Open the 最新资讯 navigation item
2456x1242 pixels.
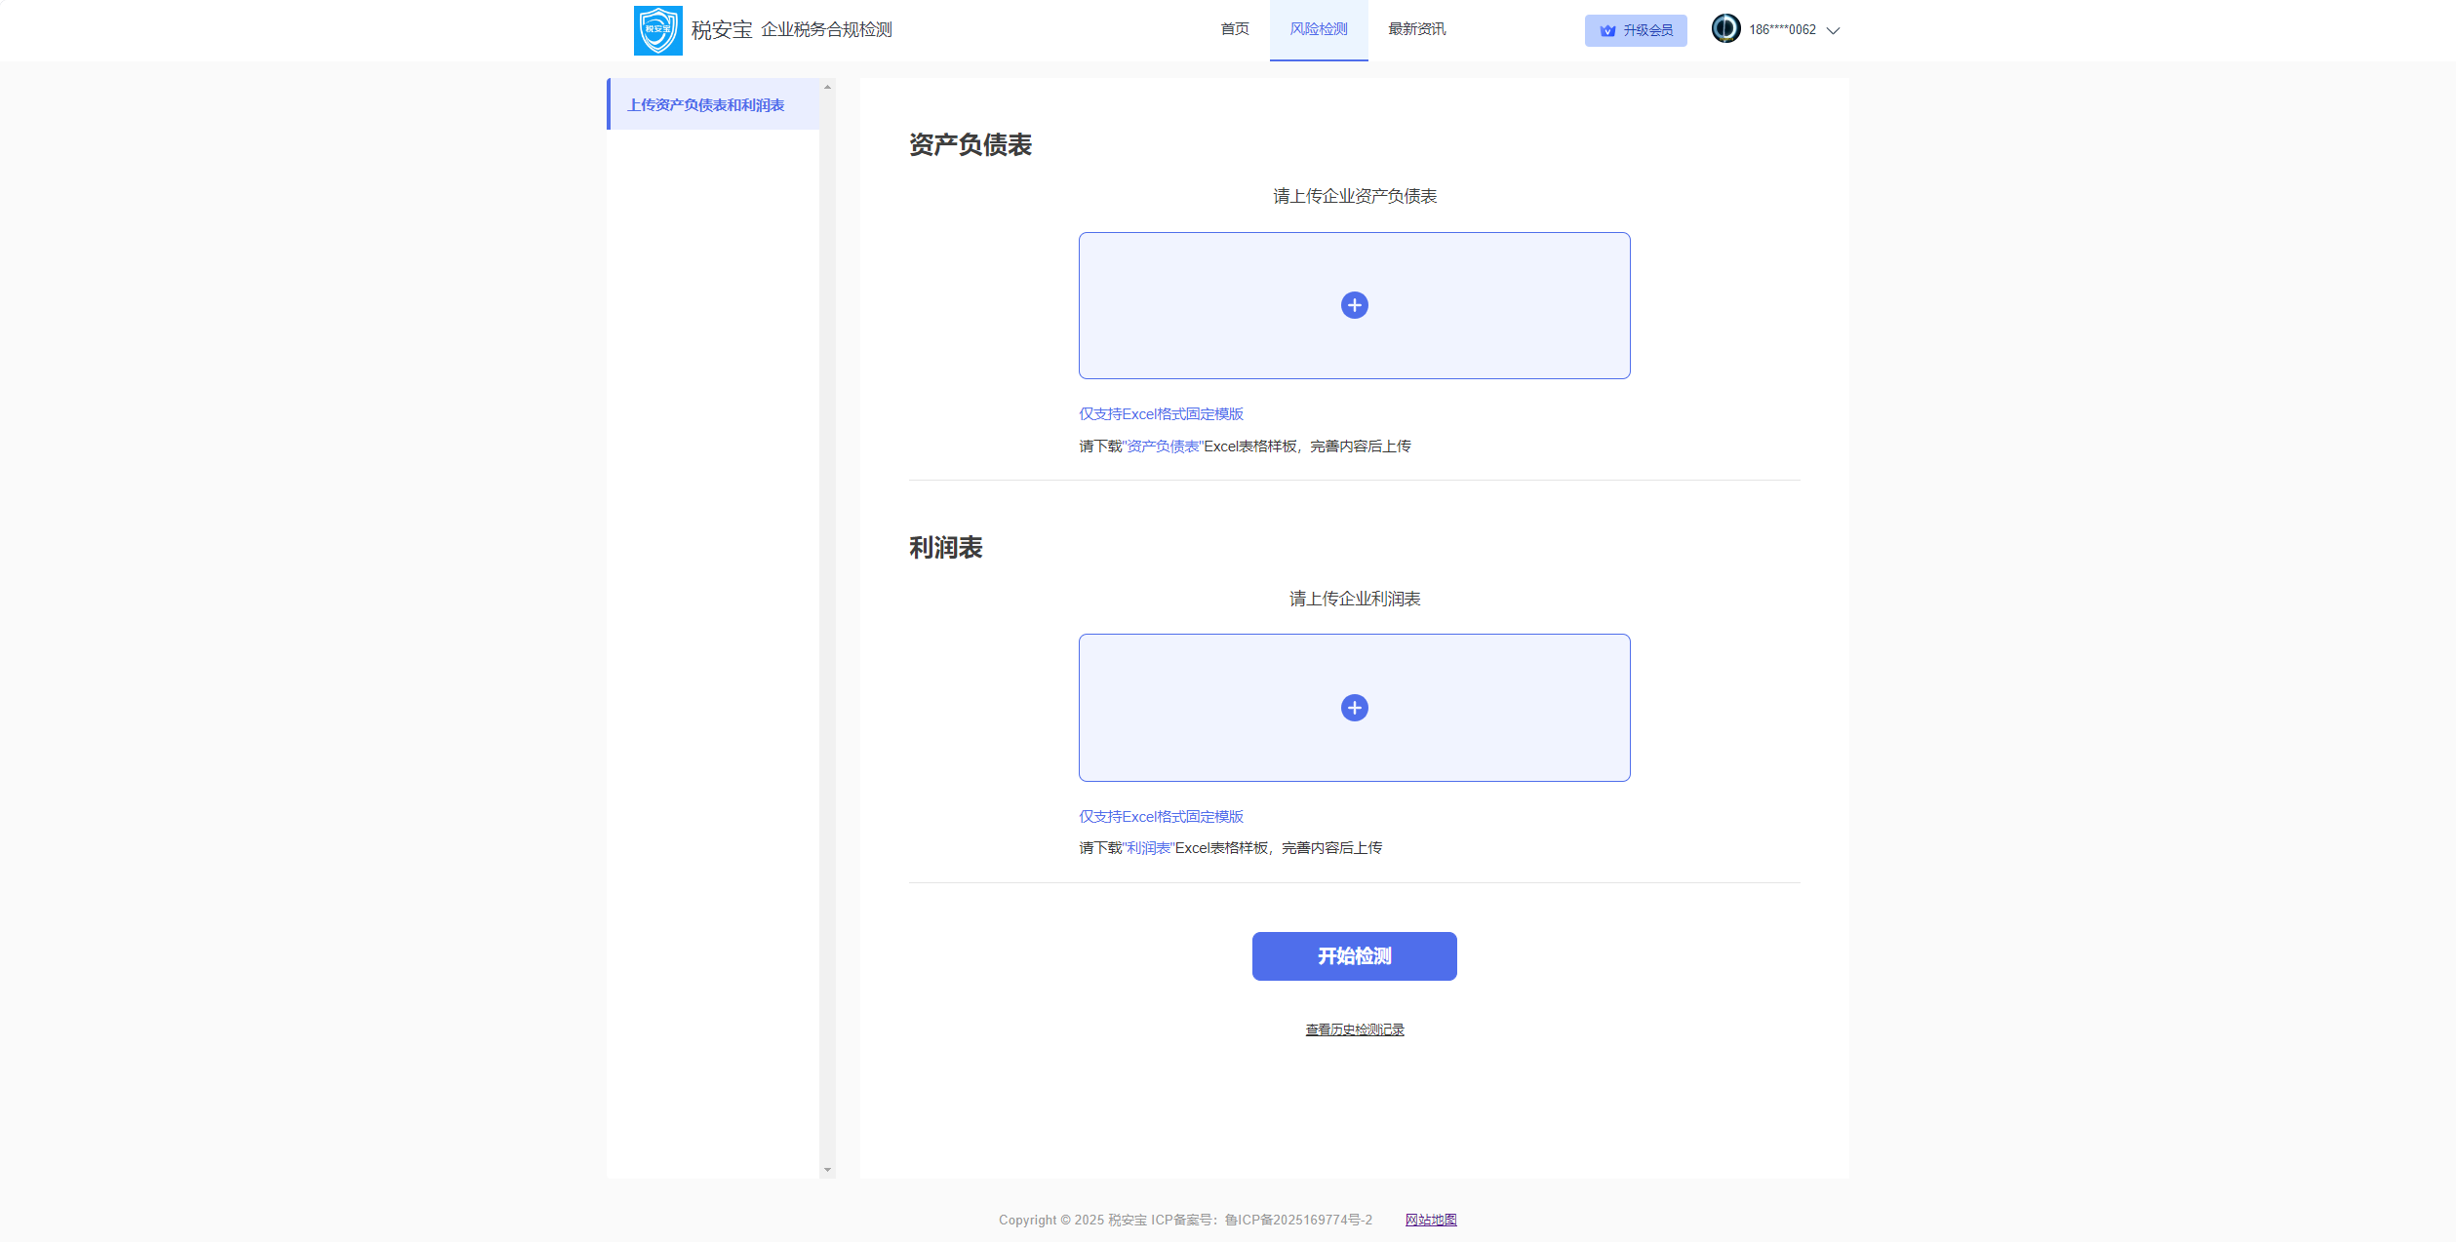pyautogui.click(x=1416, y=29)
